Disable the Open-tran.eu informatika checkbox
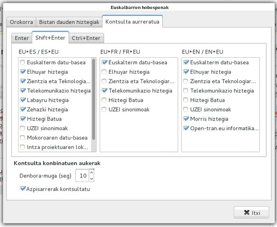Screen dimensions: 277x227 186,128
